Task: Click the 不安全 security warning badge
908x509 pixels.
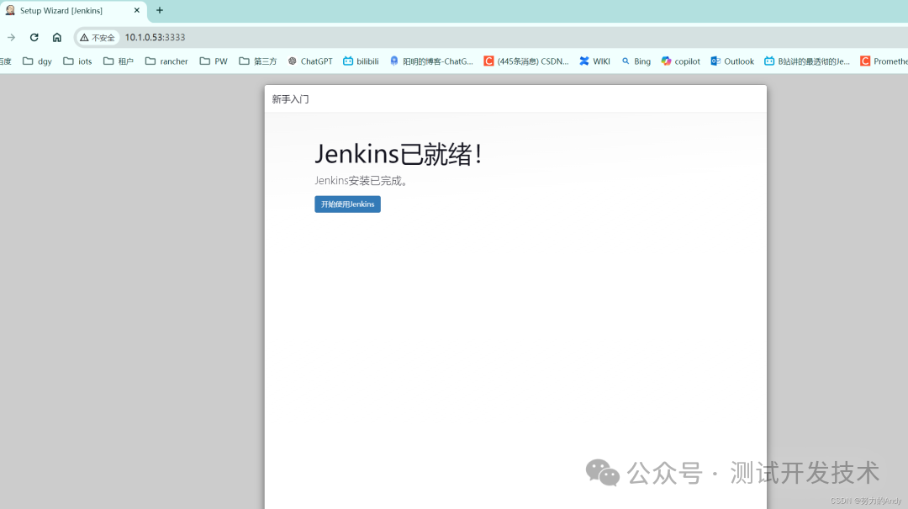Action: (x=98, y=37)
